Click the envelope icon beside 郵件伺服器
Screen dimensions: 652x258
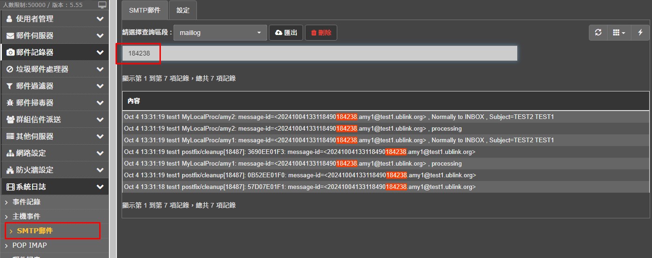point(10,36)
